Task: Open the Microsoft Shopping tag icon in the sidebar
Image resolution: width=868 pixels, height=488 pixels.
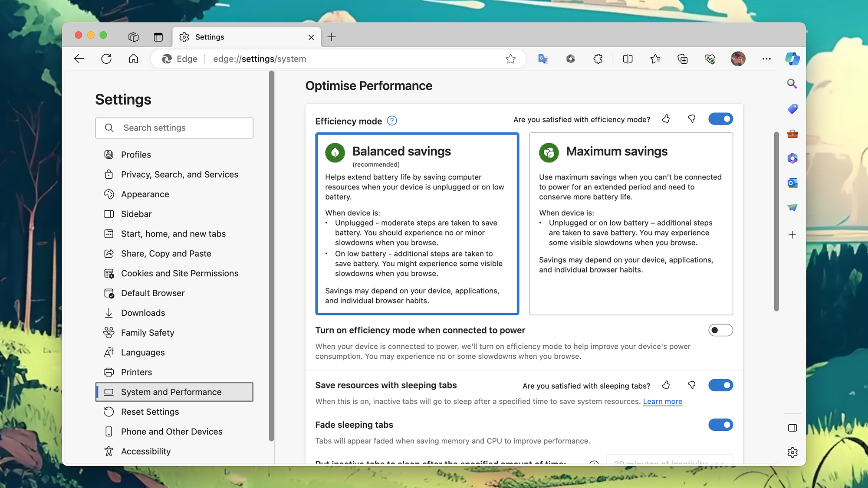Action: tap(792, 109)
